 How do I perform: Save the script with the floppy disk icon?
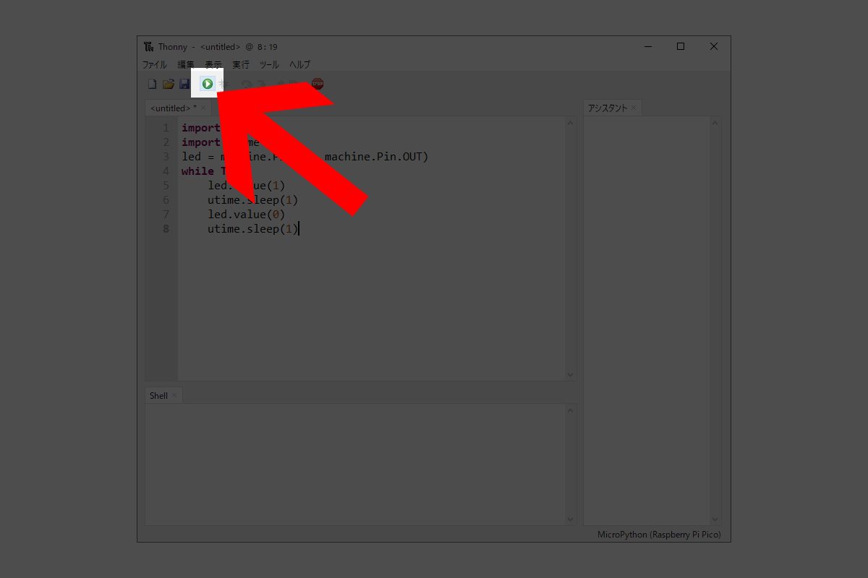tap(184, 85)
